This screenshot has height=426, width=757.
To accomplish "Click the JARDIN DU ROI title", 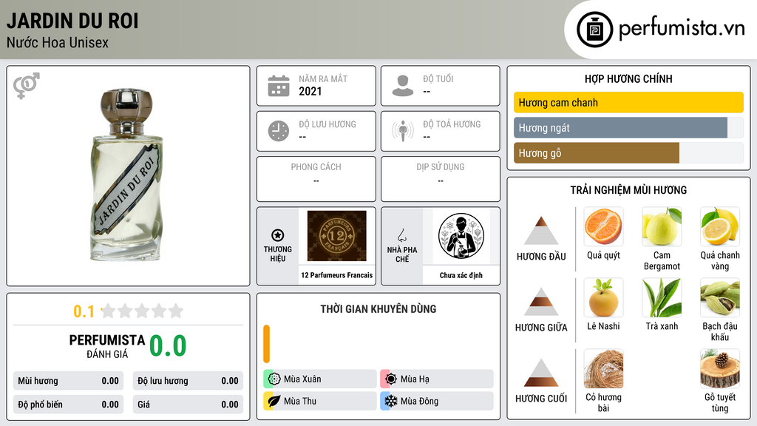I will (72, 21).
